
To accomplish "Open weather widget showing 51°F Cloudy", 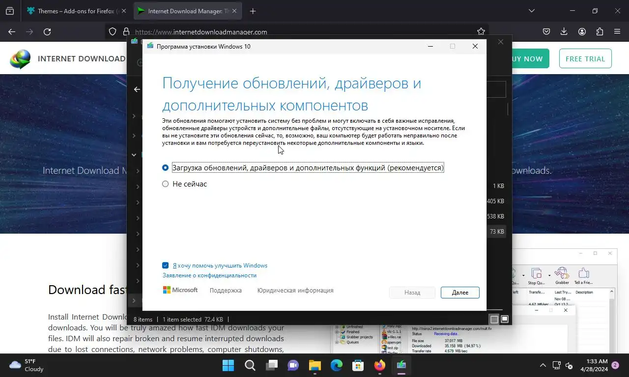I will (x=27, y=365).
